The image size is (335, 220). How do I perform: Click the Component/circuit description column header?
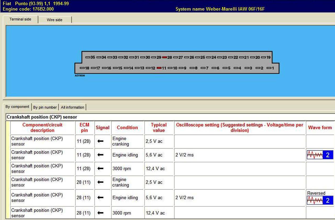(x=42, y=128)
